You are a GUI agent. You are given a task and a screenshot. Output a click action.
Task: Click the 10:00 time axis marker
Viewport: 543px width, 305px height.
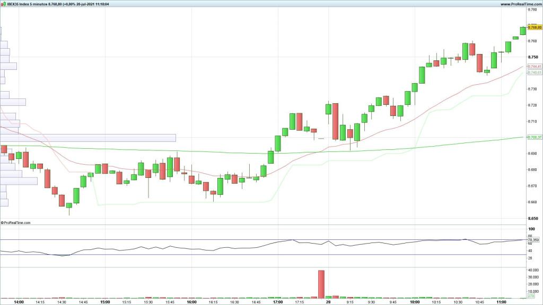pos(415,302)
